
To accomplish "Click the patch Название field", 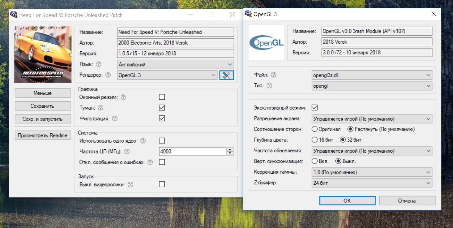I will click(x=176, y=32).
